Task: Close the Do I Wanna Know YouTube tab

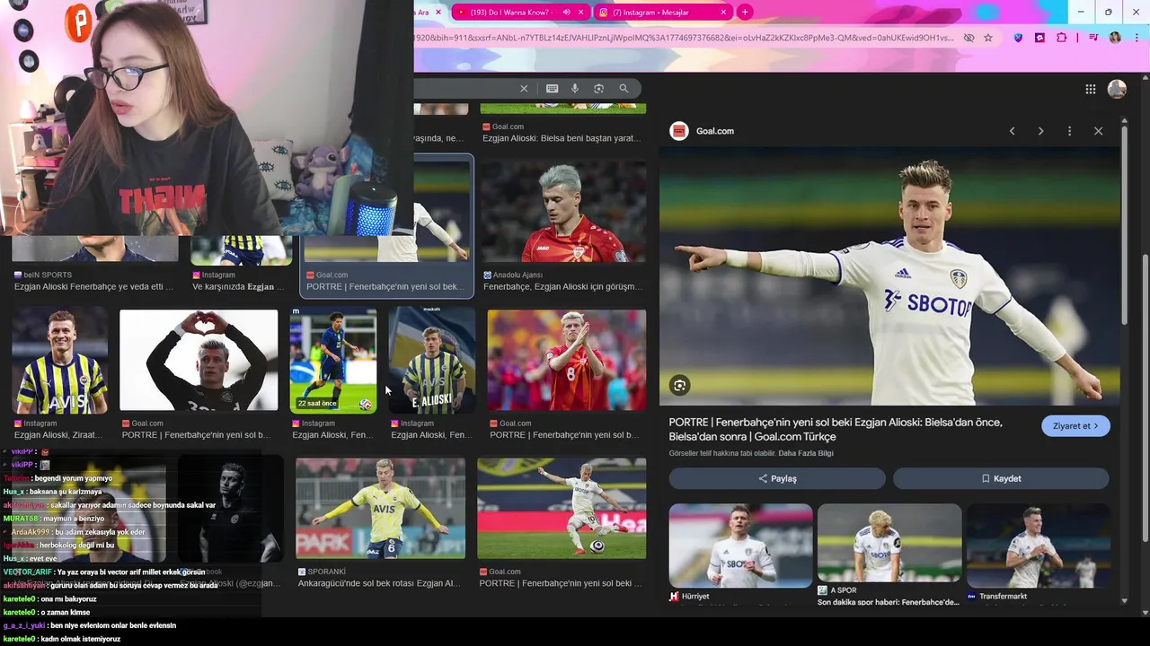Action: click(x=581, y=13)
